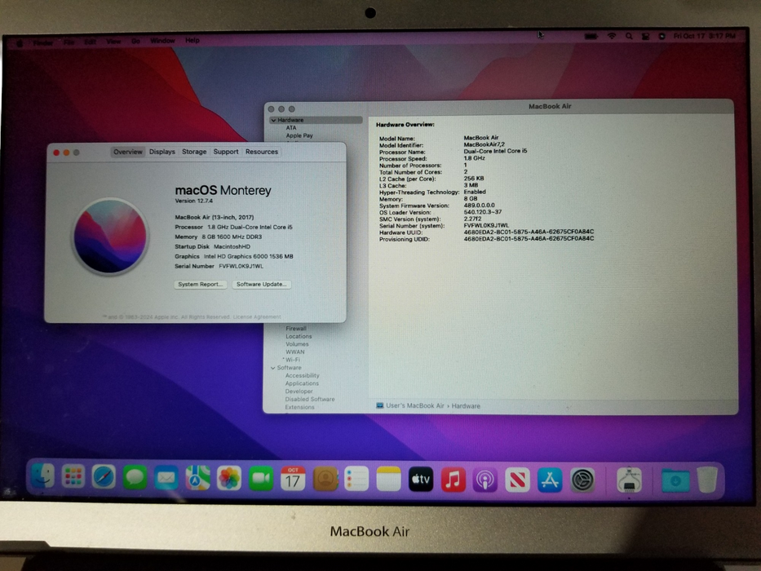Open App Store from Dock

(x=550, y=480)
